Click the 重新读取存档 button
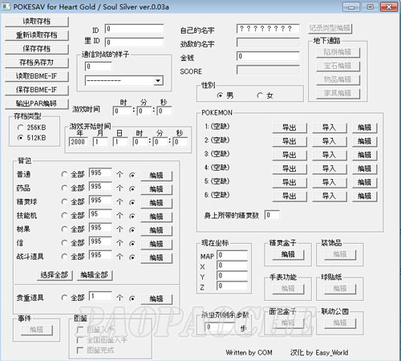Viewport: 401px width, 361px height. [x=37, y=35]
